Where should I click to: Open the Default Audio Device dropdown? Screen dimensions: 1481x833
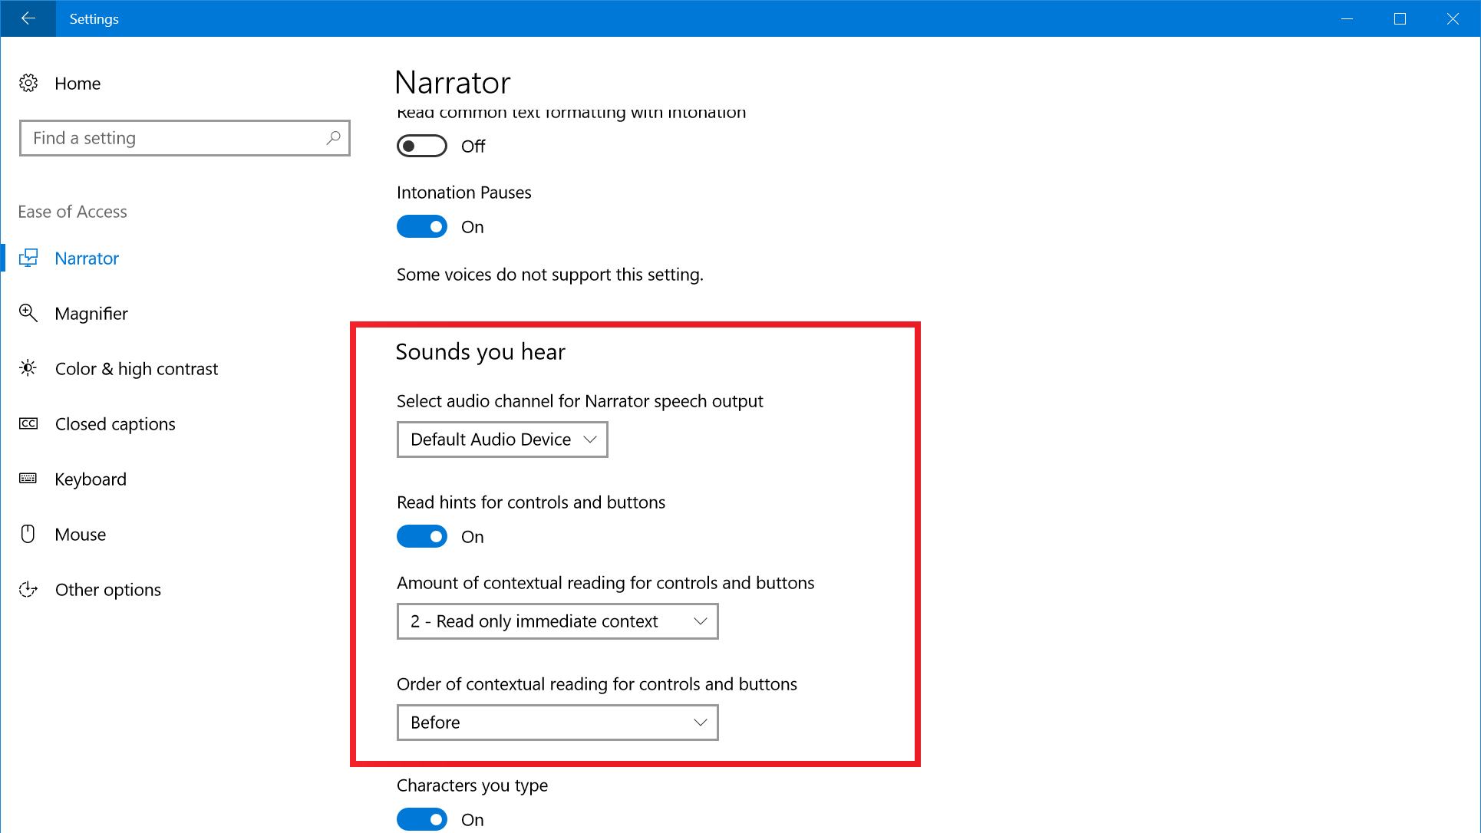(x=502, y=440)
